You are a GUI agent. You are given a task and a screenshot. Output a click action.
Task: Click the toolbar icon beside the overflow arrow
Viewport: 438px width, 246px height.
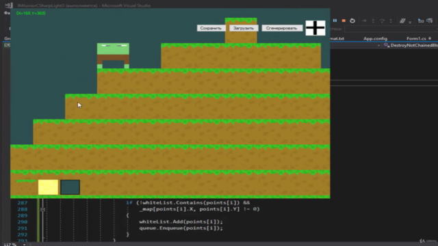(421, 20)
